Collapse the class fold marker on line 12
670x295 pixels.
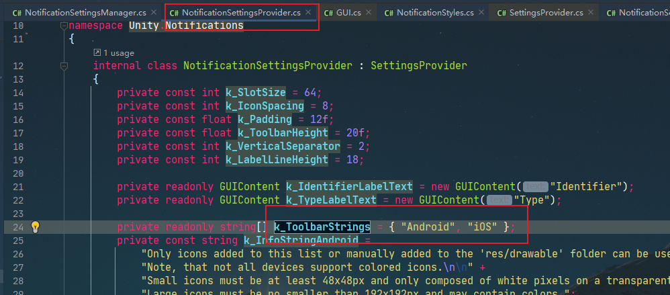coord(64,66)
